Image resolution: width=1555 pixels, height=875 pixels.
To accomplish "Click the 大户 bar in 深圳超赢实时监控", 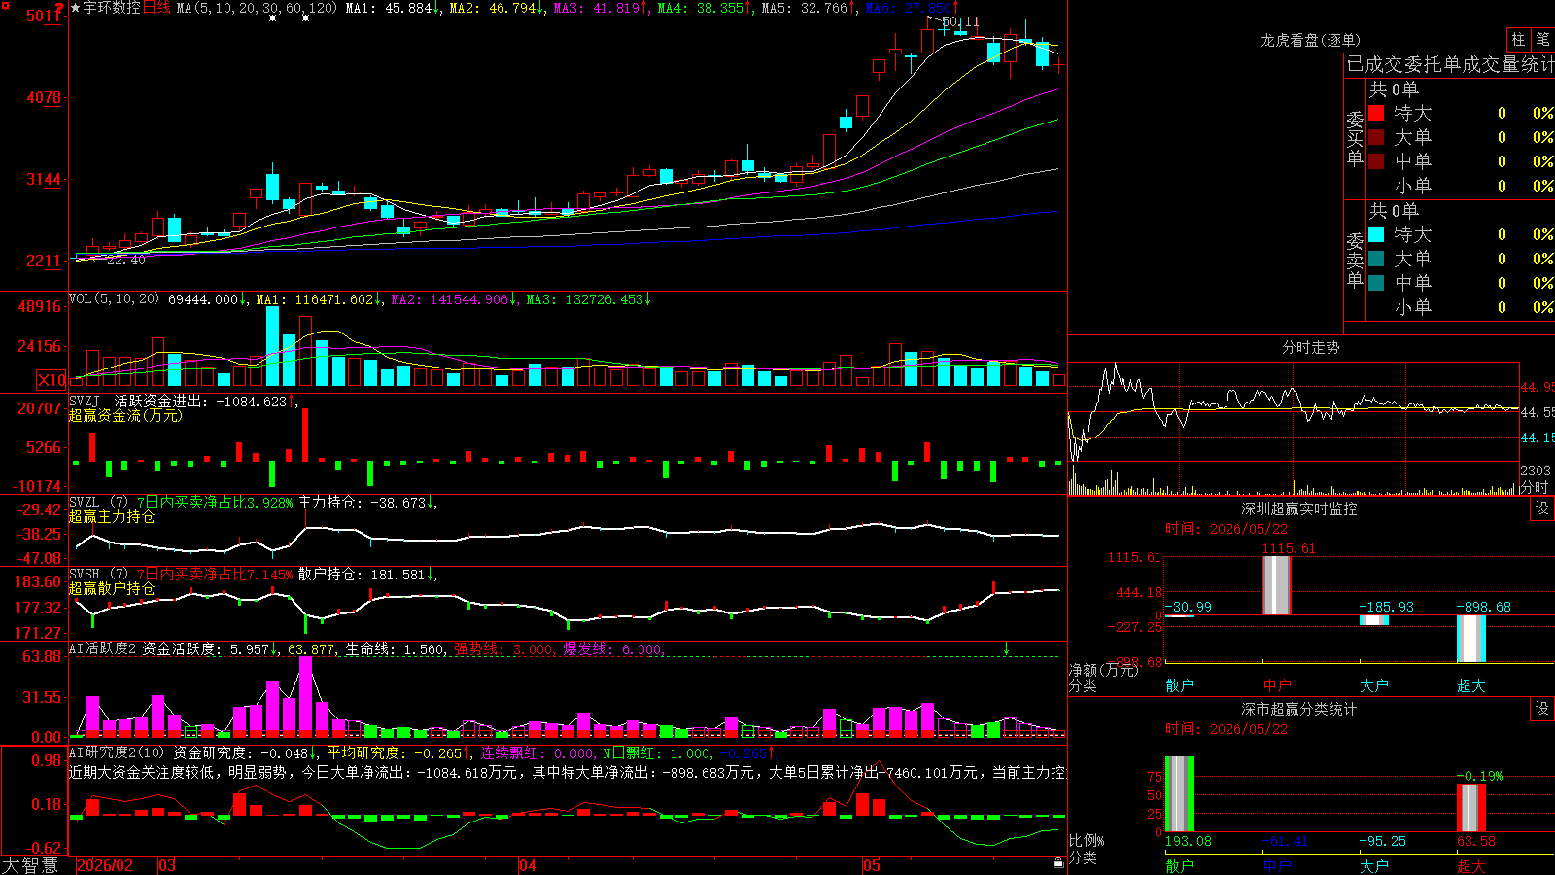I will click(1374, 620).
